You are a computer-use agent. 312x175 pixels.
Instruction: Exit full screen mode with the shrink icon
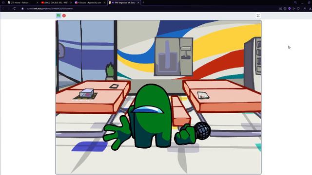258,16
